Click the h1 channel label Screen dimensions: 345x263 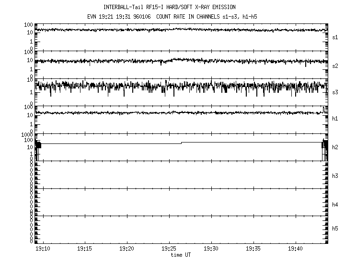[x=335, y=119]
